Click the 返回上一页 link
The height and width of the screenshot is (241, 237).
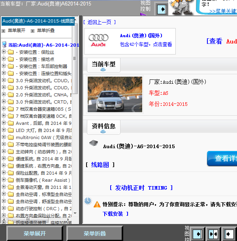tap(100, 22)
